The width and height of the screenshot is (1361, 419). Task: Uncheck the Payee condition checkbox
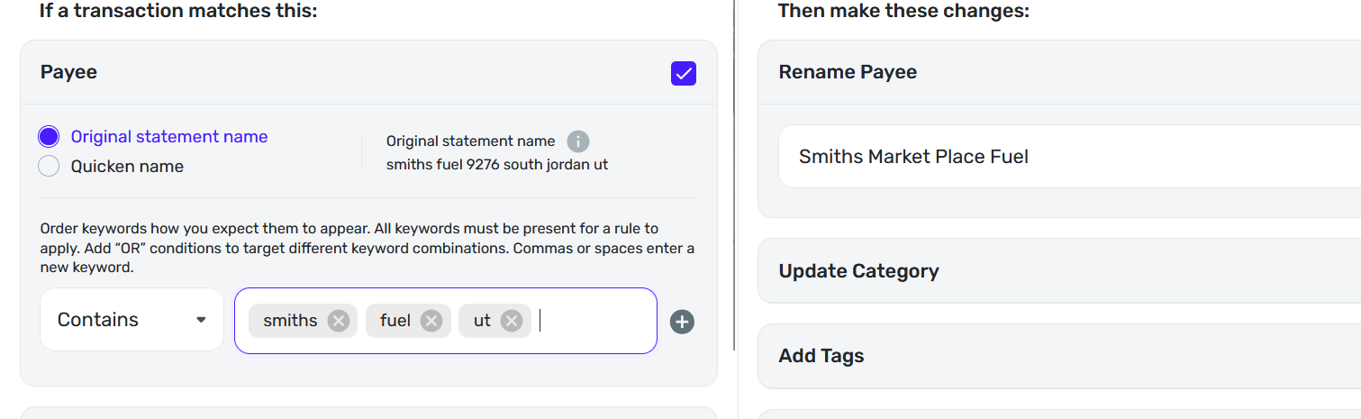click(x=684, y=73)
